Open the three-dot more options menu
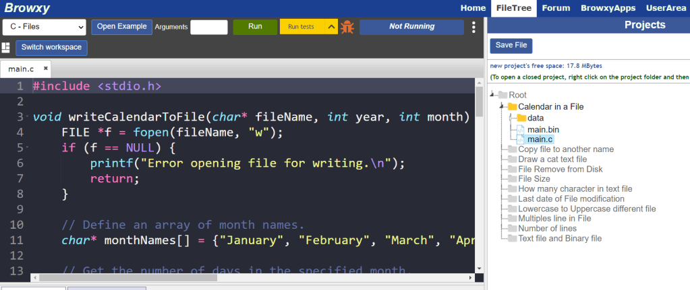Image resolution: width=690 pixels, height=290 pixels. click(x=473, y=27)
